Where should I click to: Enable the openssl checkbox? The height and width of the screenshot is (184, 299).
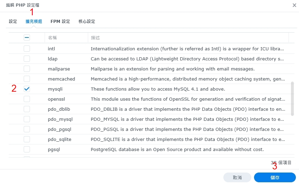[27, 99]
